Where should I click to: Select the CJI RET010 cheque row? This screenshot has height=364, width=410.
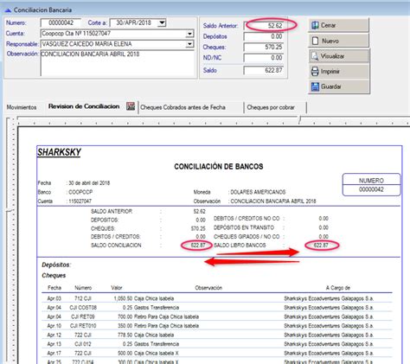coord(217,326)
